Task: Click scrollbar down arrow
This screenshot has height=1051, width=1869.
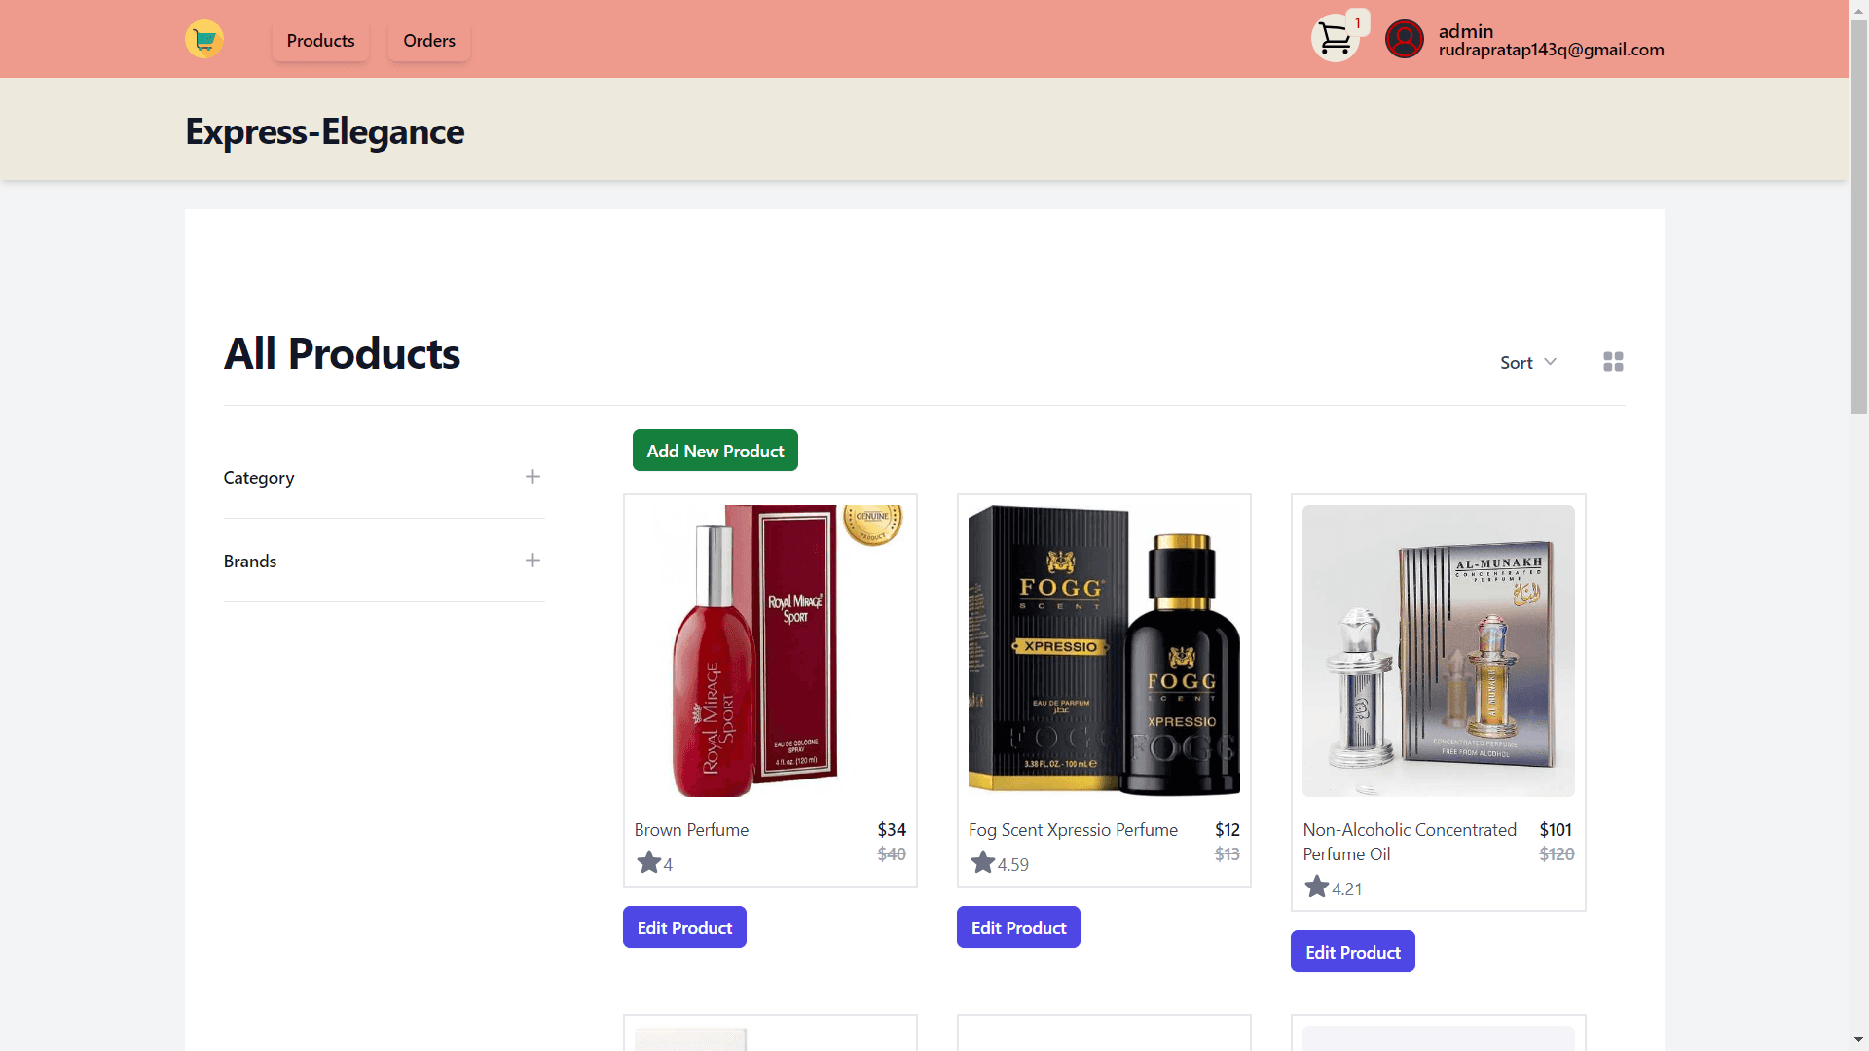Action: point(1858,1040)
